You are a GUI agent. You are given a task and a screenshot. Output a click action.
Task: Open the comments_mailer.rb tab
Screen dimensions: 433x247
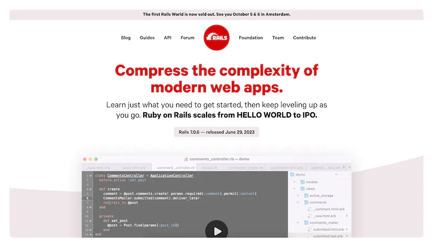(245, 168)
